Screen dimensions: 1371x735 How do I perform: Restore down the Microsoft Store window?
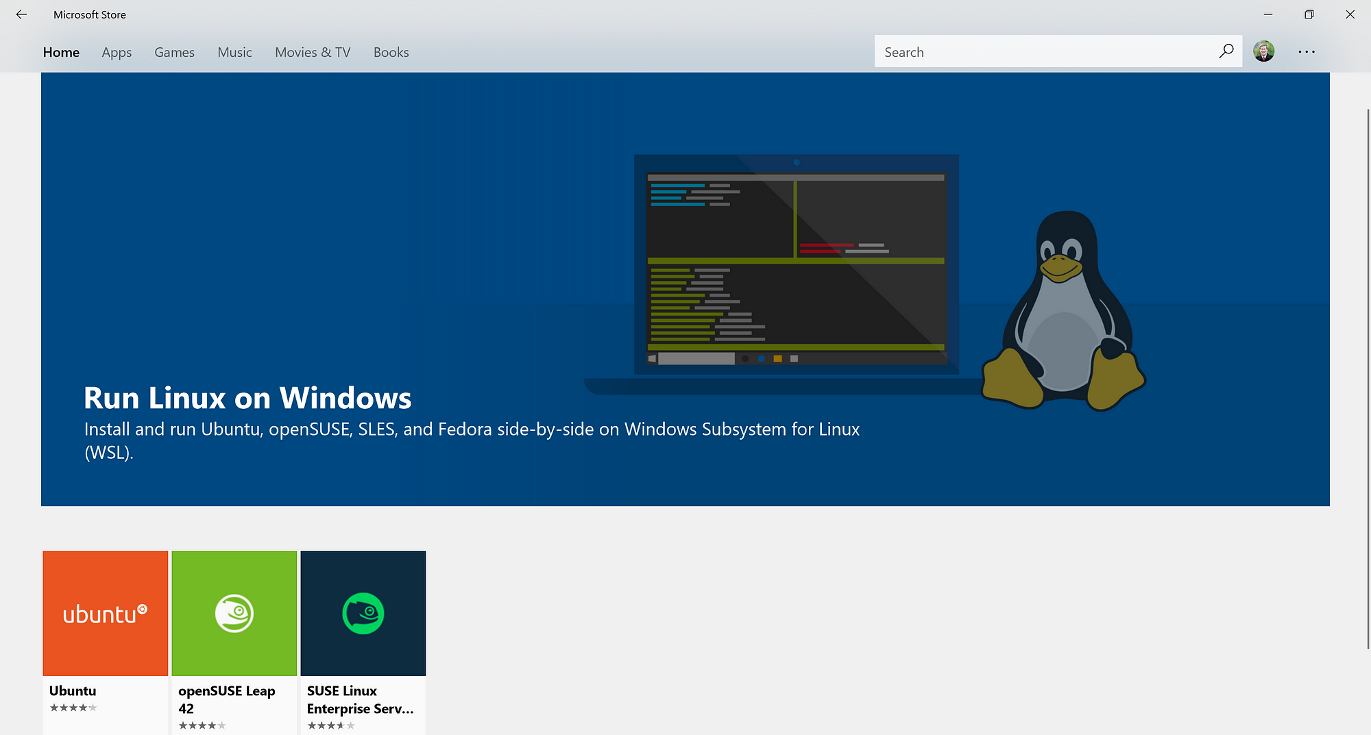pyautogui.click(x=1309, y=14)
